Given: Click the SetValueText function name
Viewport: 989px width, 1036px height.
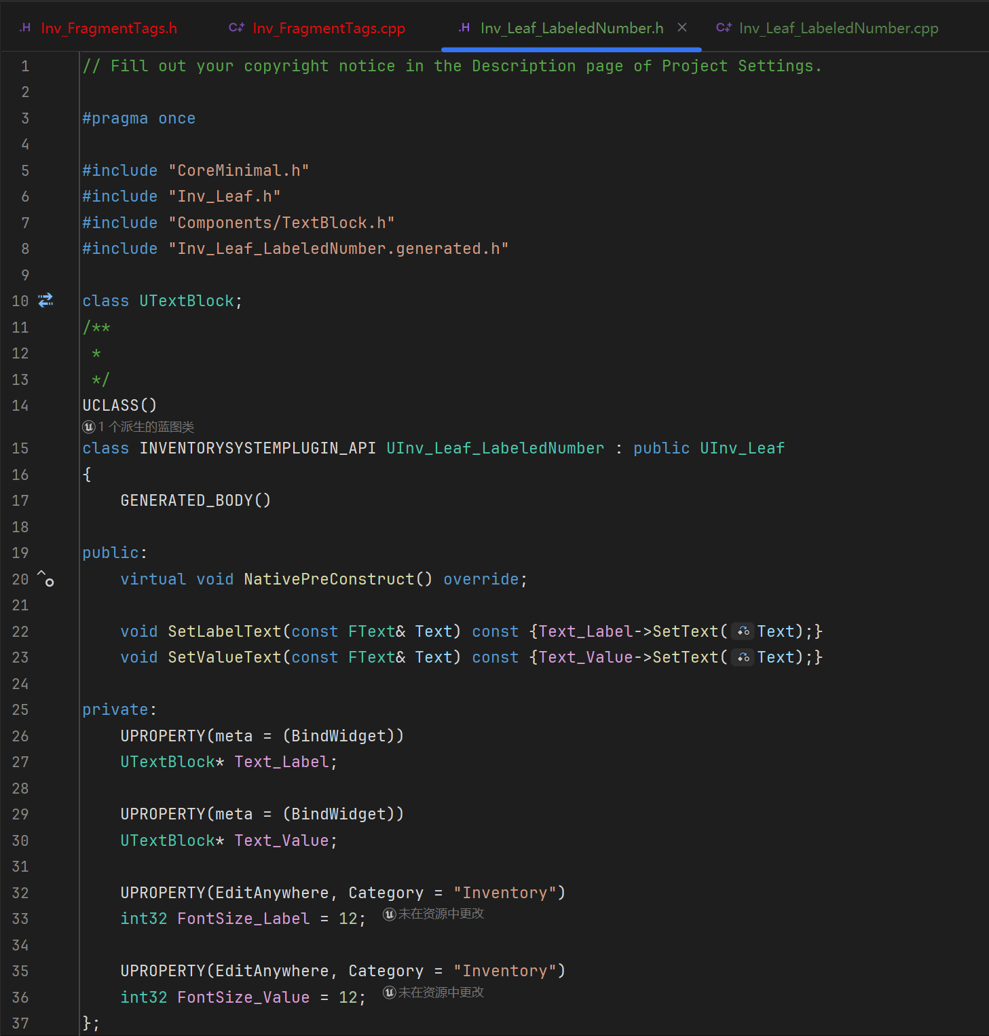Looking at the screenshot, I should pyautogui.click(x=225, y=657).
